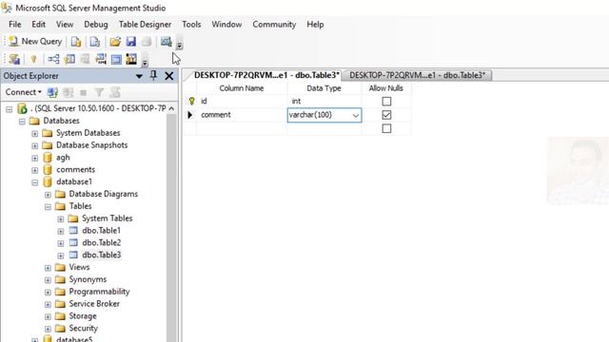Start a New Query
Viewport: 609px width, 342px height.
[x=35, y=41]
